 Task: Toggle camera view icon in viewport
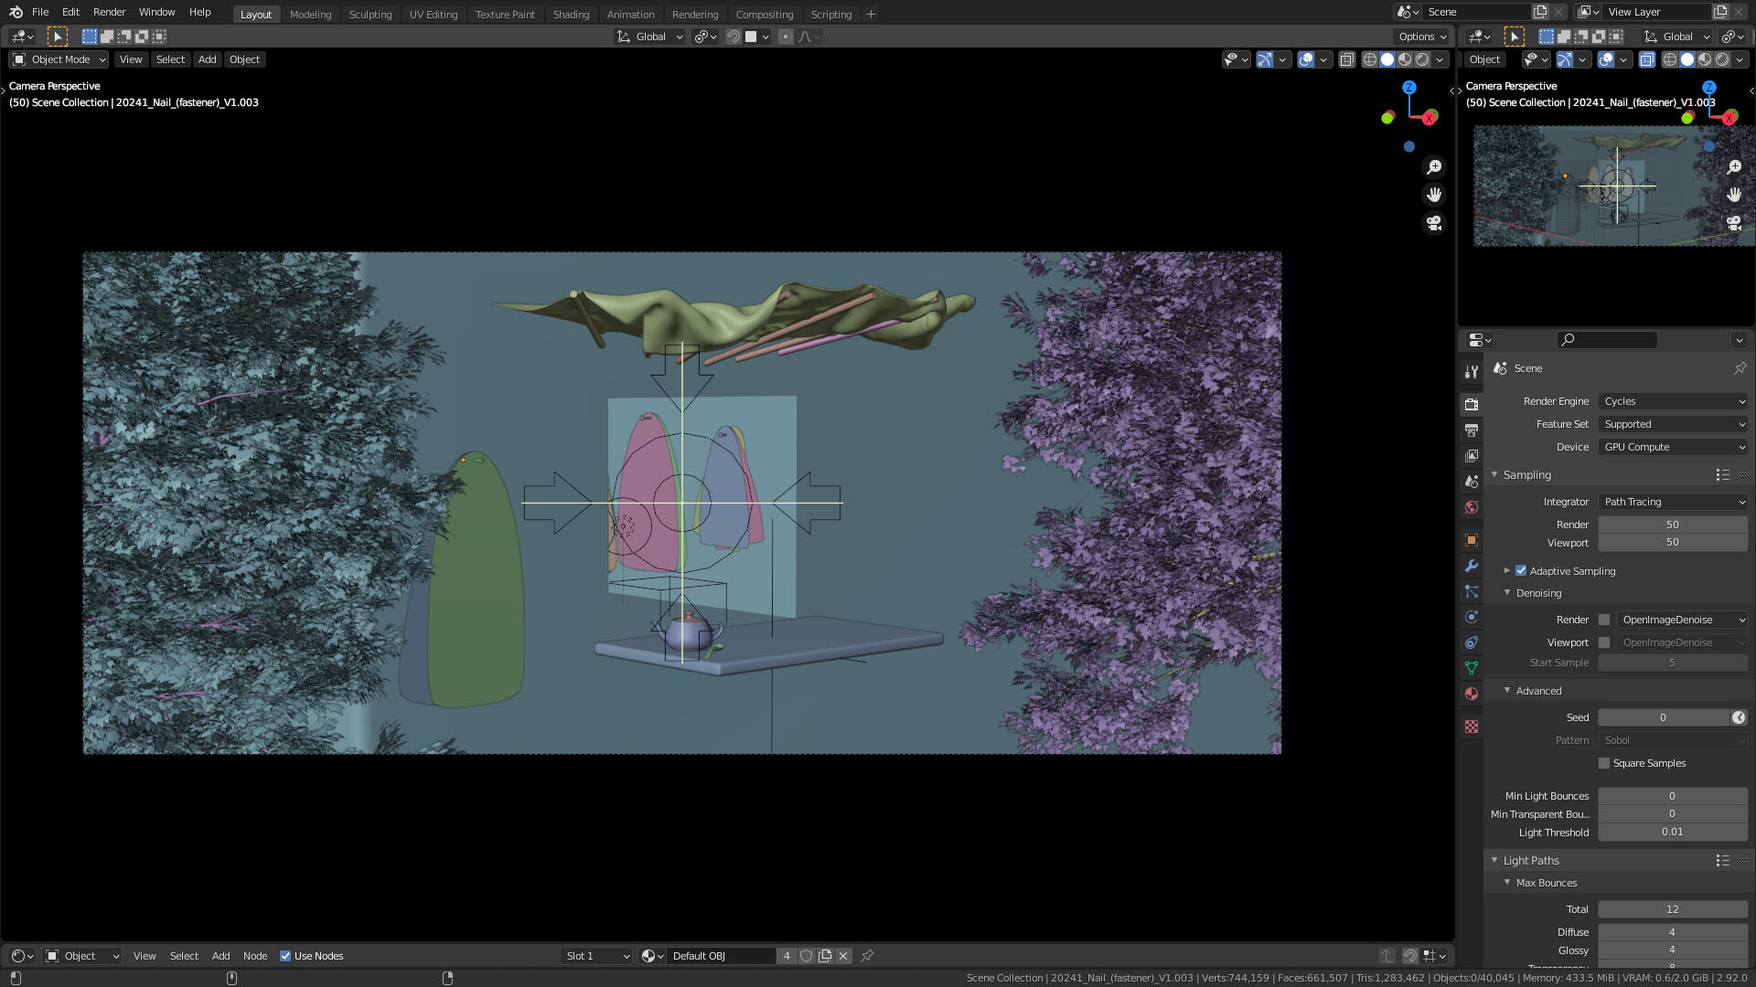1433,222
